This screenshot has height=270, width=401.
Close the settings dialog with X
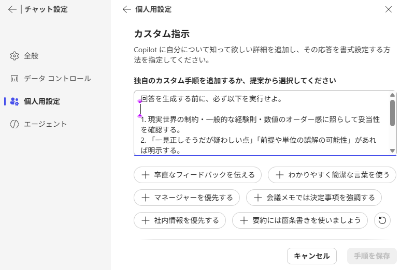click(389, 9)
